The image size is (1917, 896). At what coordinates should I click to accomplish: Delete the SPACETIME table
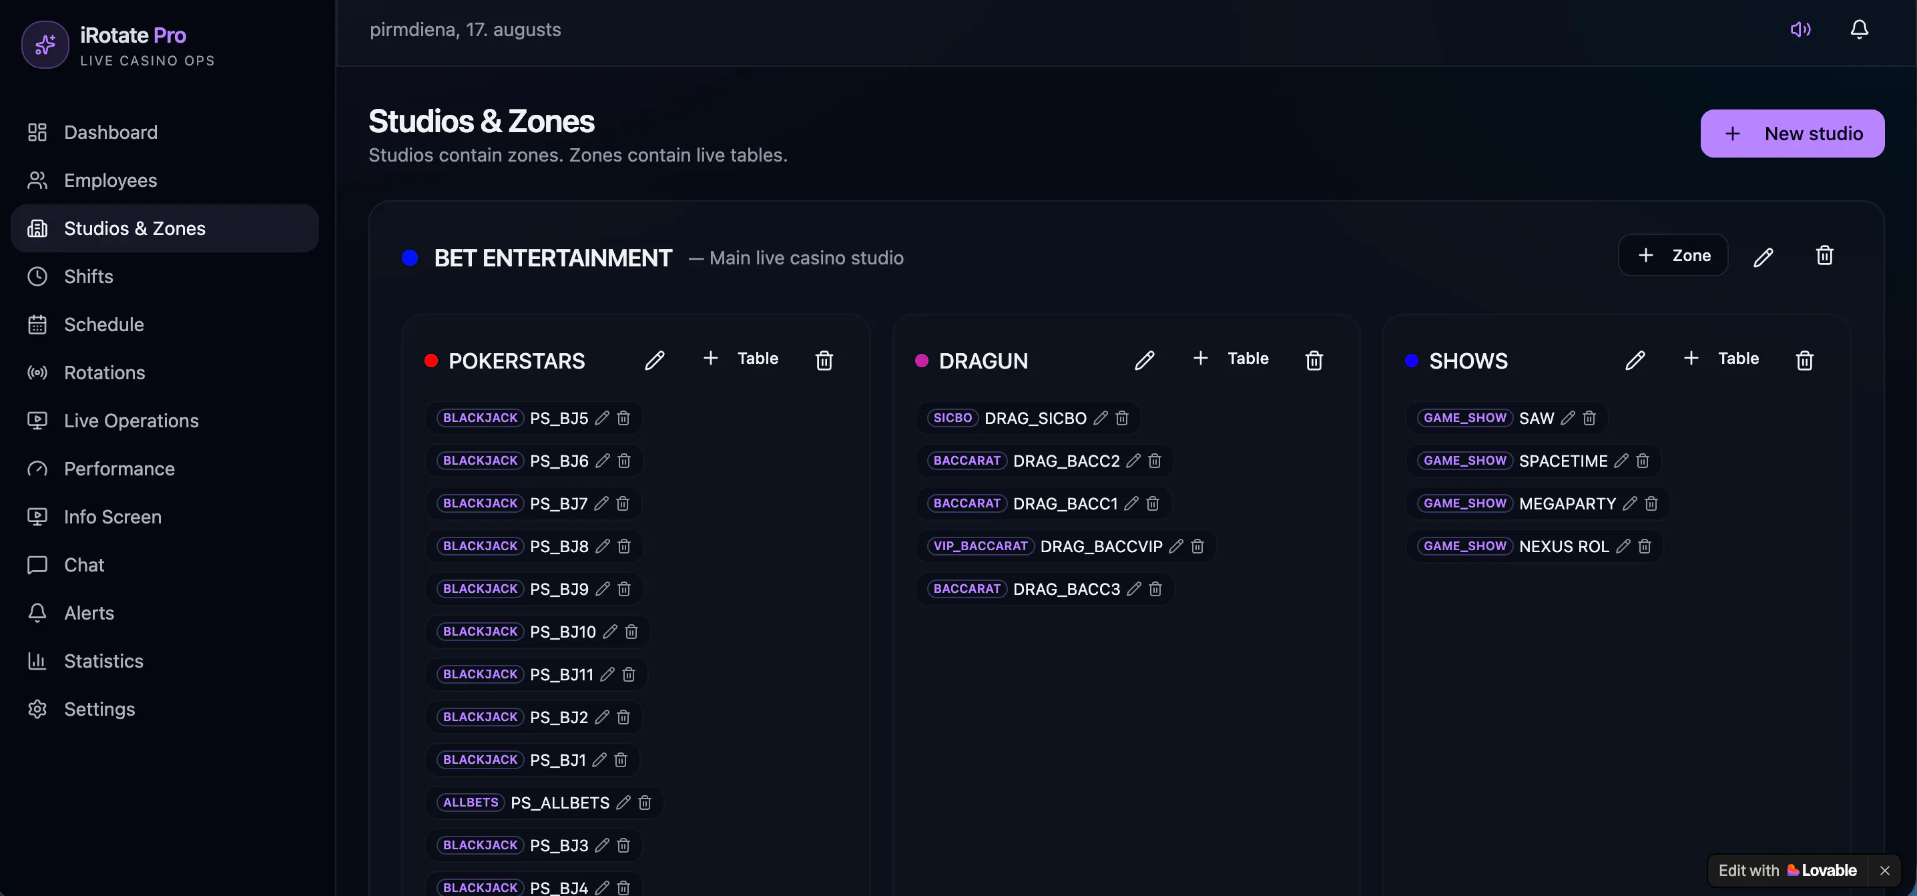(1643, 461)
